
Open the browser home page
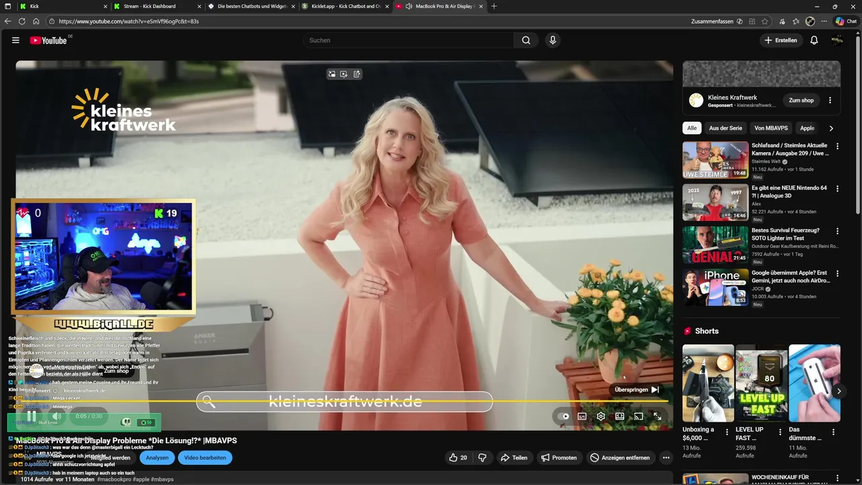[36, 21]
